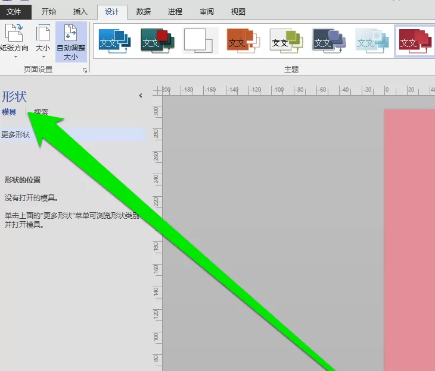Image resolution: width=435 pixels, height=371 pixels.
Task: Apply the crimson red theme thumbnail
Action: 415,41
